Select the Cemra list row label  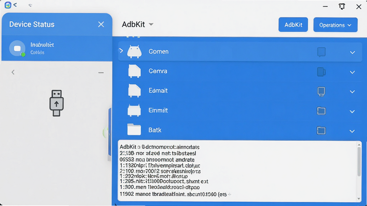click(x=158, y=71)
